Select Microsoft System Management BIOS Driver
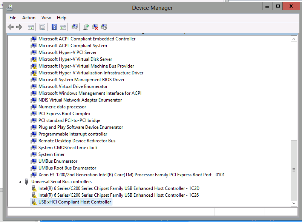The width and height of the screenshot is (302, 222). pyautogui.click(x=81, y=80)
